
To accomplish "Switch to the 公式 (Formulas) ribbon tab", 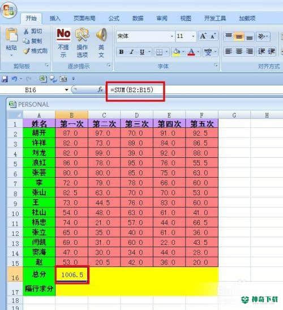I will click(x=114, y=19).
